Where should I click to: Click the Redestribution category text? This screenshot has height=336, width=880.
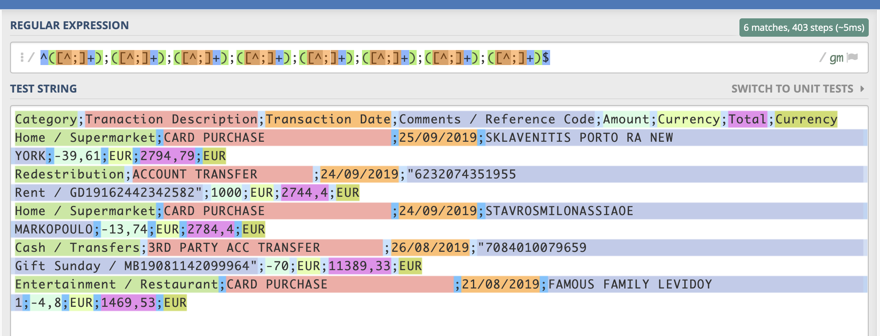pos(70,175)
